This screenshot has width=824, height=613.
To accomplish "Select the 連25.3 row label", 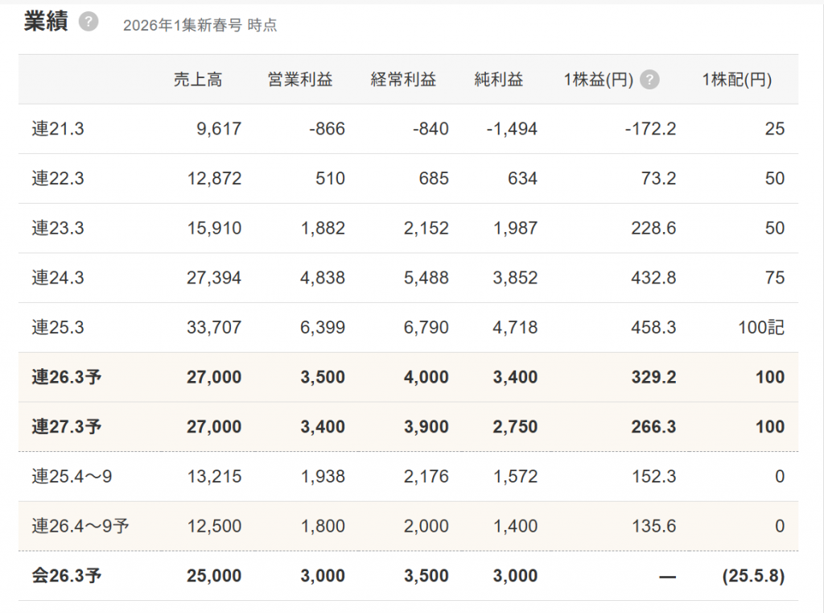I will 58,328.
